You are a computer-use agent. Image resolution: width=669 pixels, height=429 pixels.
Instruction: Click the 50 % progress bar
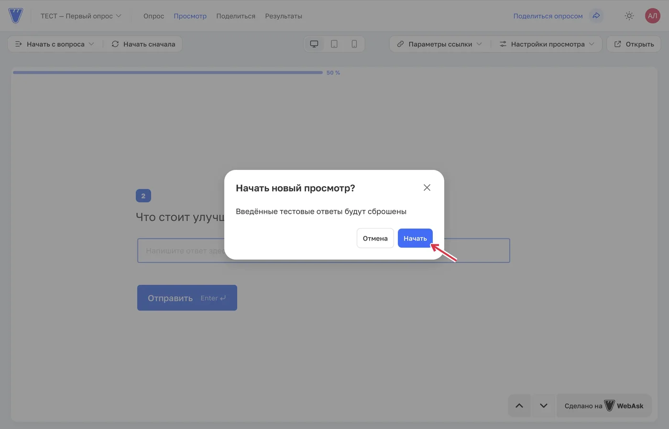coord(168,73)
